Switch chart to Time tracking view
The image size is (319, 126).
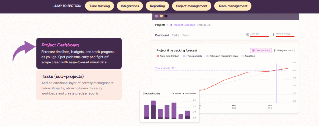(x=260, y=50)
